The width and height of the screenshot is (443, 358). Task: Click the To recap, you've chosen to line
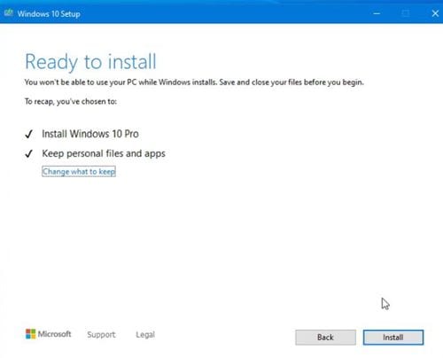pos(71,102)
